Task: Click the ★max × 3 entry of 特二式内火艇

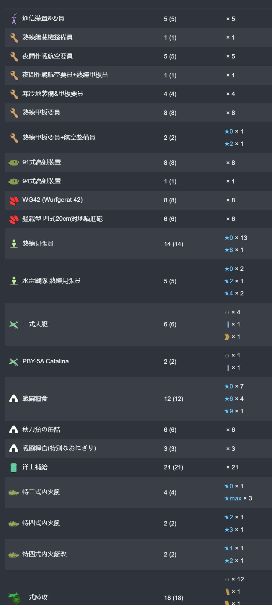Action: (x=238, y=498)
